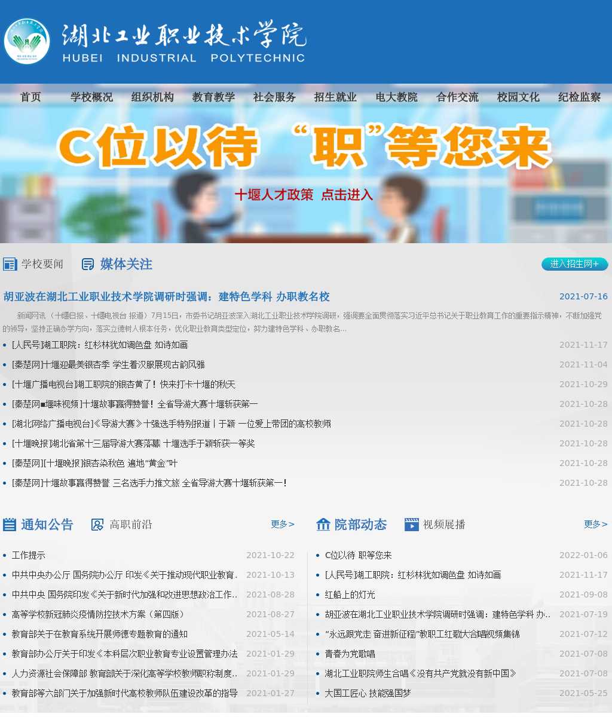Switch to the 学校要闻 tab
Viewport: 612px width, 717px height.
coord(42,264)
